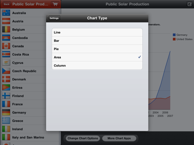Select the Costa Rica flag icon
This screenshot has height=145, width=194.
click(6, 54)
